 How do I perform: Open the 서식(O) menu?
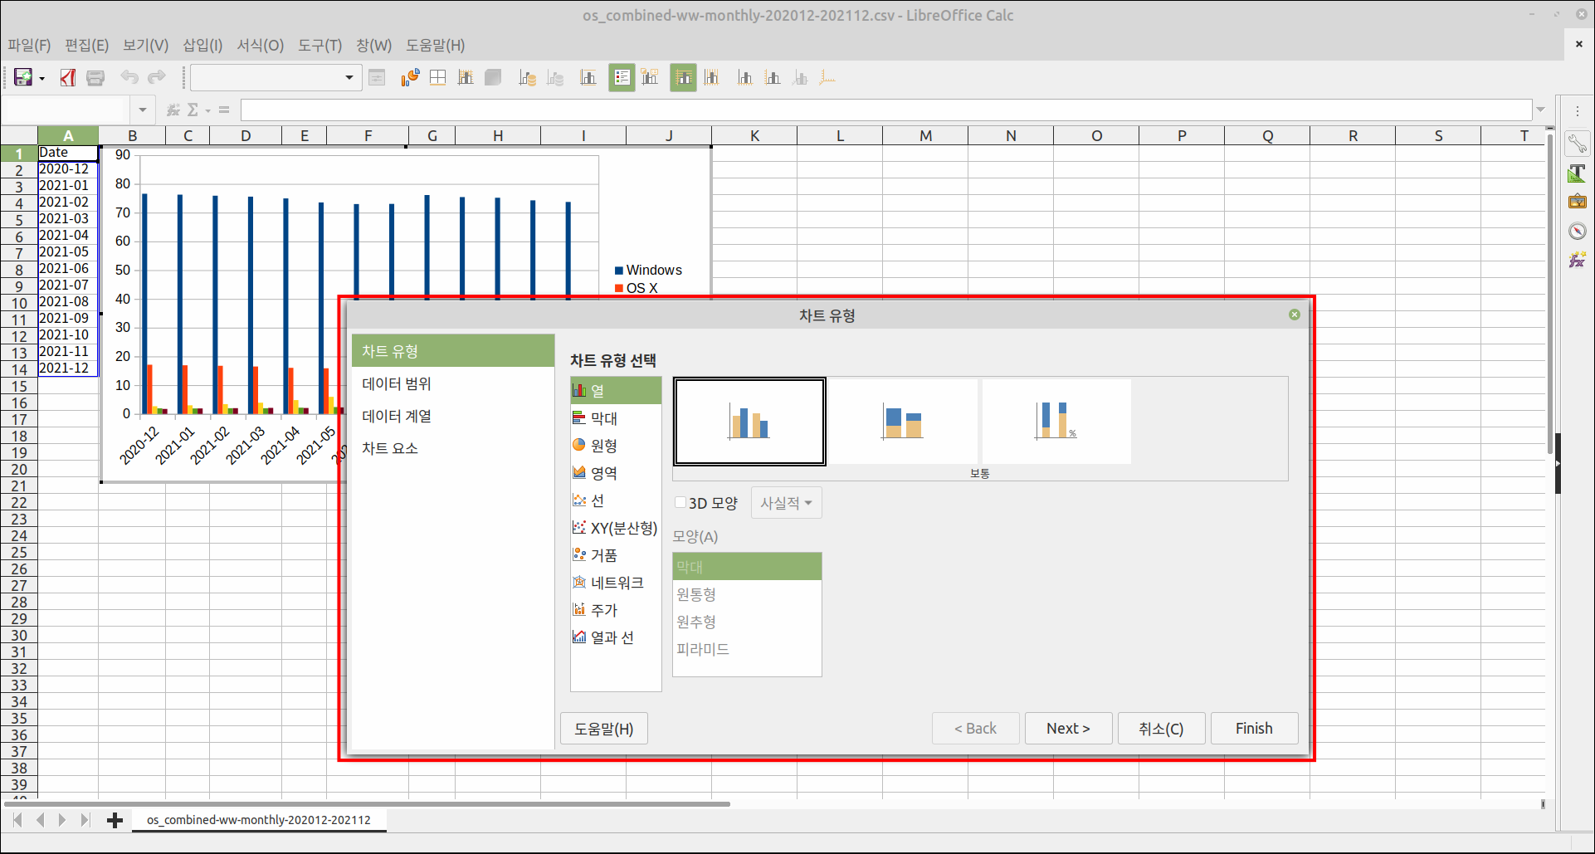261,45
